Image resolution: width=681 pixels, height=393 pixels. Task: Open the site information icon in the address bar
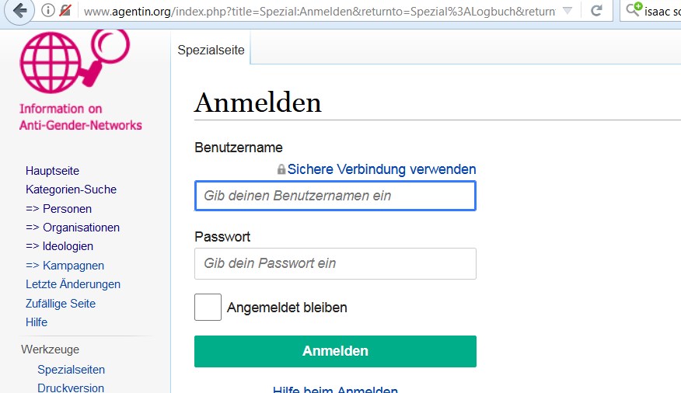tap(47, 10)
